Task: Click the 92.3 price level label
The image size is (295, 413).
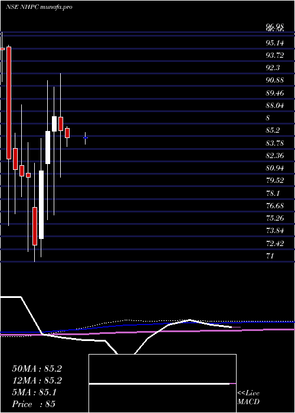Action: click(x=273, y=68)
